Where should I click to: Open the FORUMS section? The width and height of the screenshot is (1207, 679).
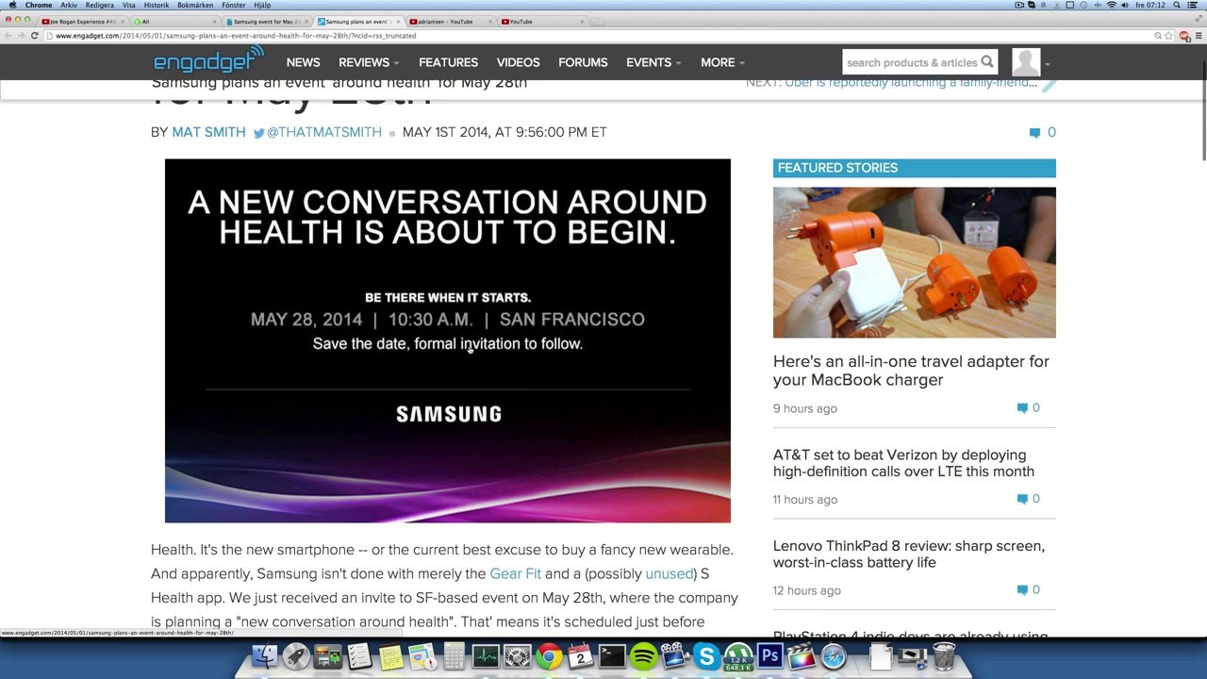[583, 62]
